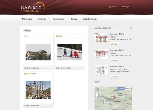Switch language via the German flag

coord(110,7)
